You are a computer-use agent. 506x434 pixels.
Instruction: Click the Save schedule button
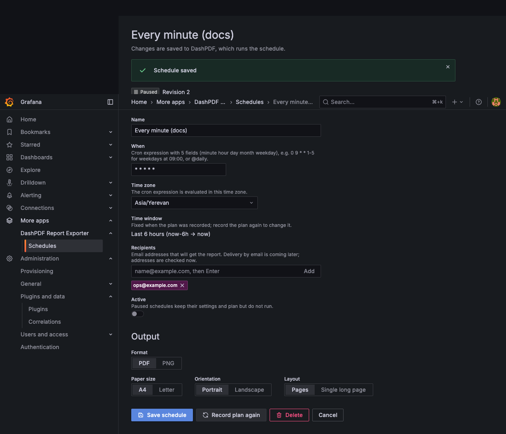[x=162, y=415]
